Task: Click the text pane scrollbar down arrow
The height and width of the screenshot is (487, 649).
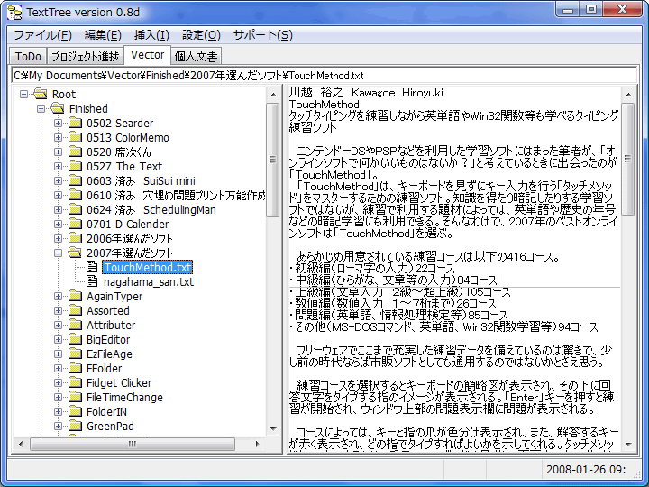Action: click(628, 444)
